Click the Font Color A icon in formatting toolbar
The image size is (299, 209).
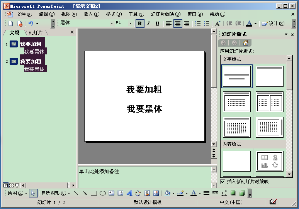(249, 24)
